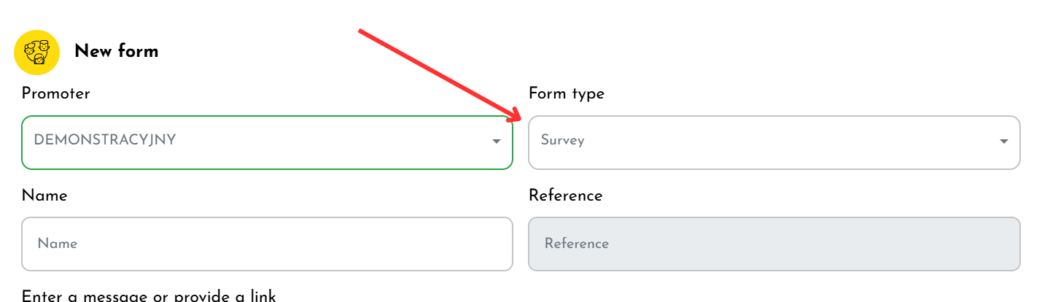The width and height of the screenshot is (1042, 302).
Task: Click the Promoter field label
Action: (56, 93)
